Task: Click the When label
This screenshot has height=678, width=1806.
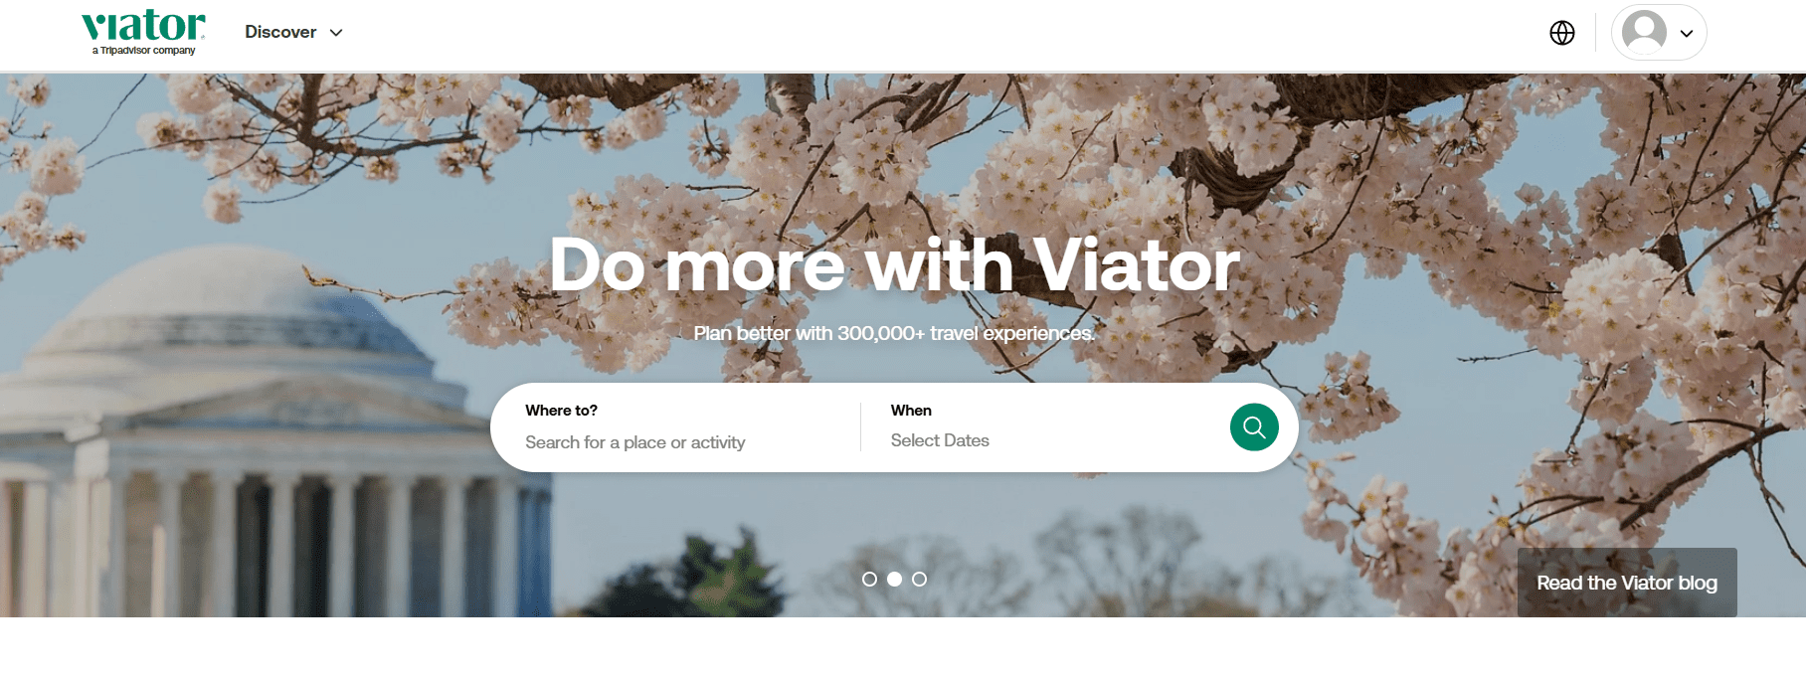Action: [x=911, y=411]
